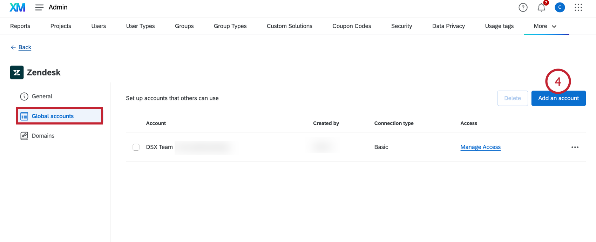Click the Admin page title
Screen dimensions: 596x242
(x=58, y=7)
